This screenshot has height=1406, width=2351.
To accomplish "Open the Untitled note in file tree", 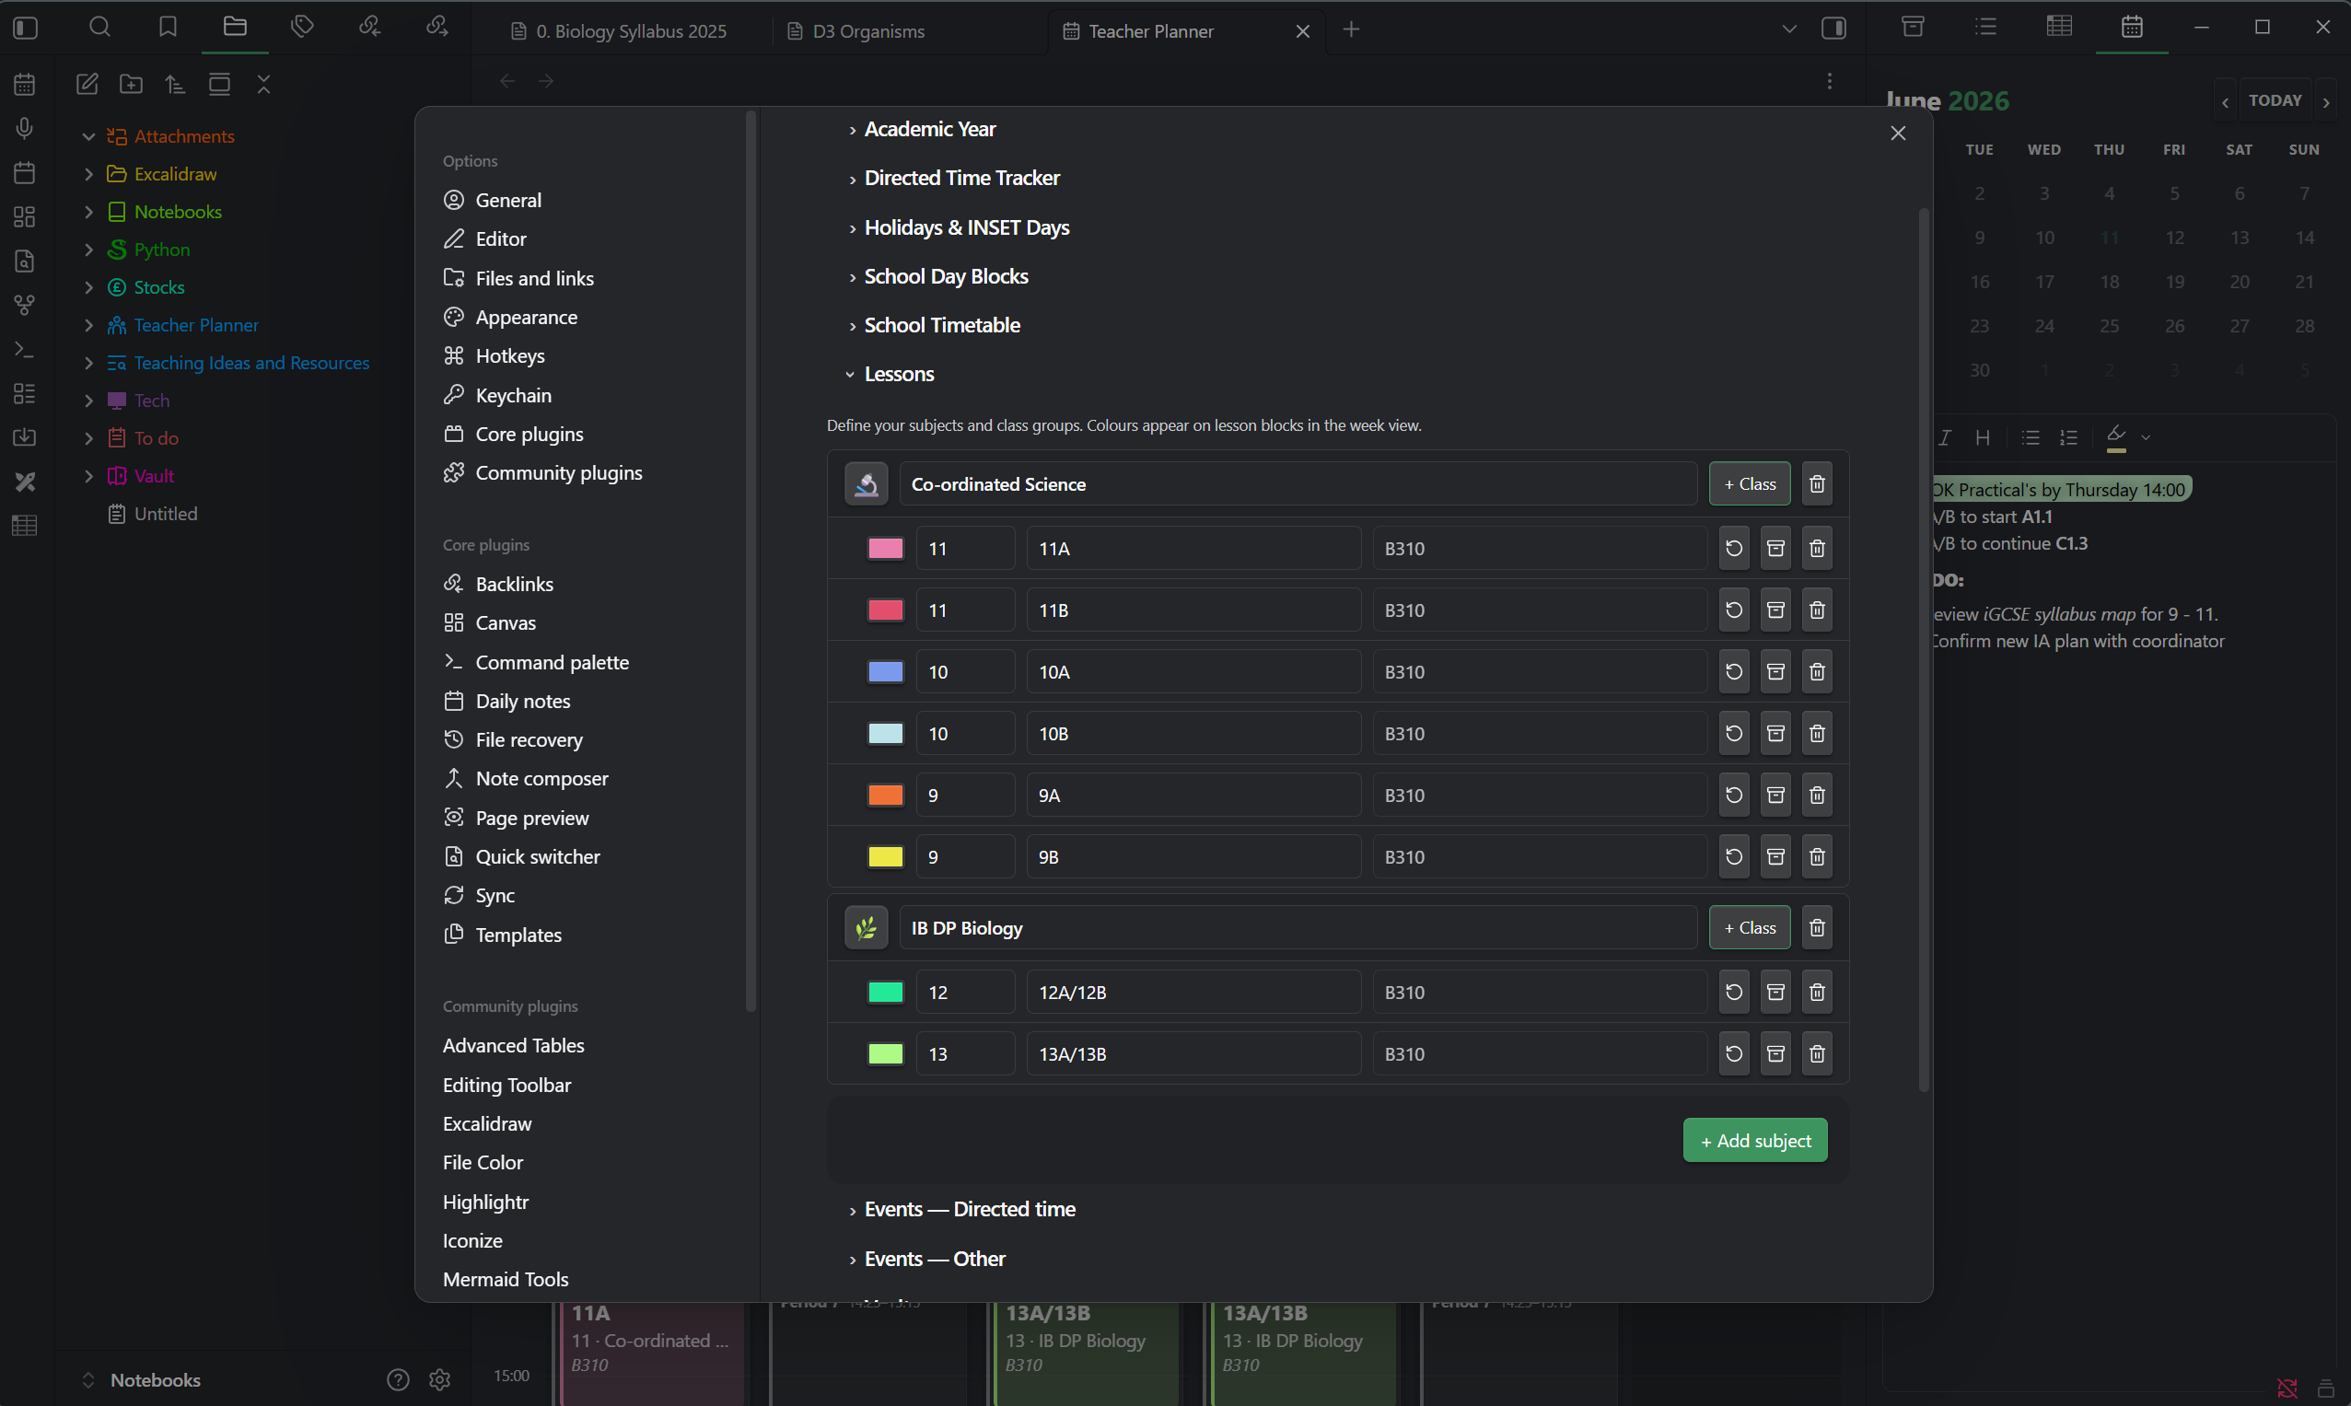I will pos(166,514).
